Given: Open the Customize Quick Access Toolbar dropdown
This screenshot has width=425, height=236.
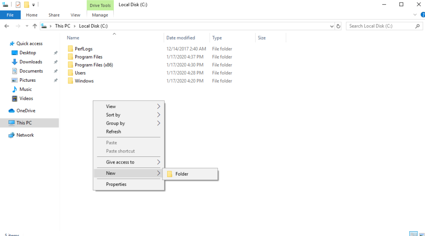Looking at the screenshot, I should [x=34, y=5].
